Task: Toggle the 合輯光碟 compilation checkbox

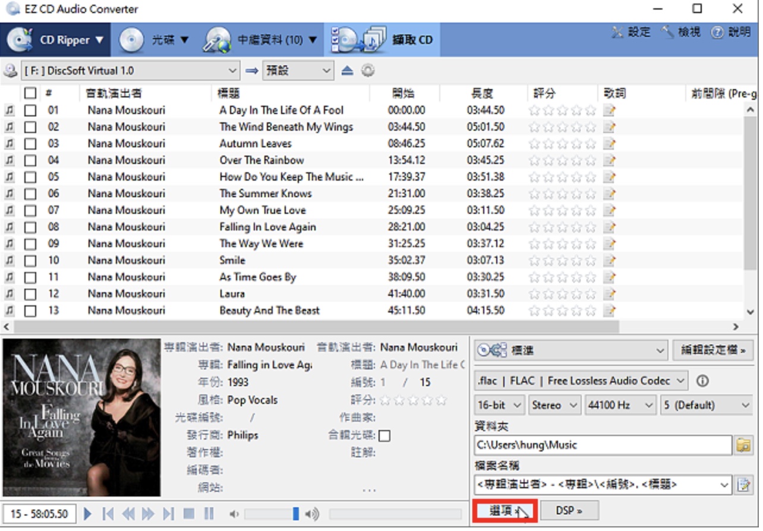Action: [x=384, y=436]
